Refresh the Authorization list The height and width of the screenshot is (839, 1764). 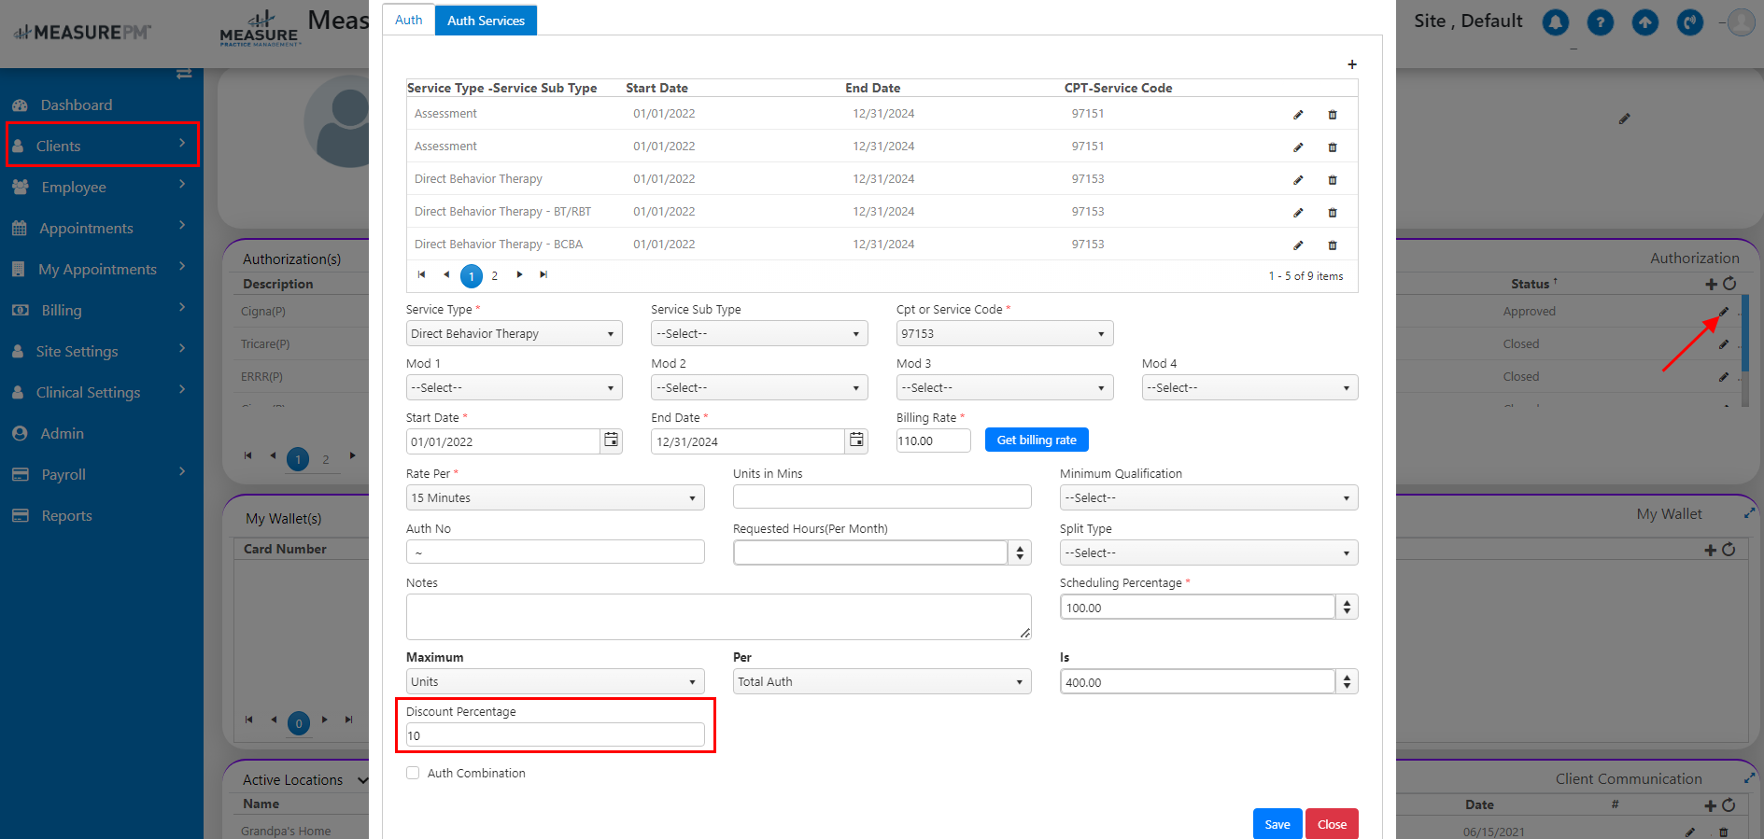coord(1729,284)
